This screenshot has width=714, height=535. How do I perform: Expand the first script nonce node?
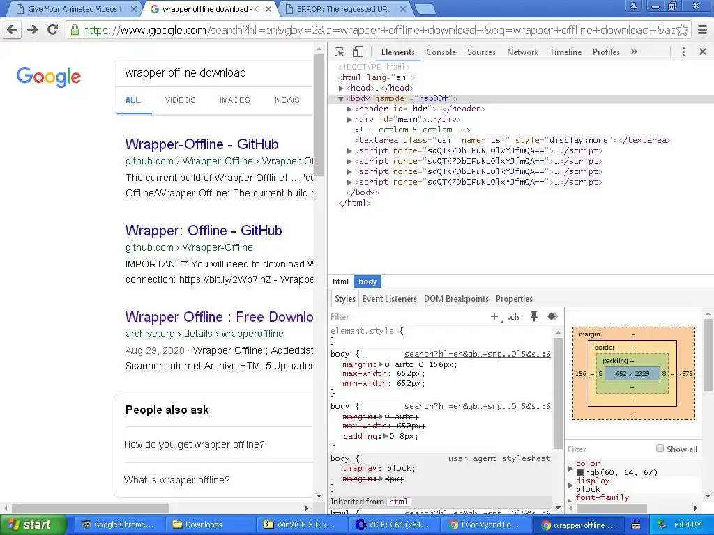tap(349, 150)
